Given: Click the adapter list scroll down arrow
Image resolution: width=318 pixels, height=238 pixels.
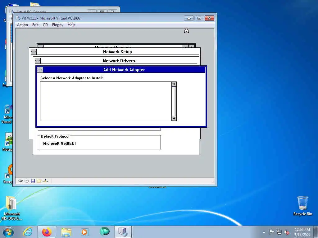Looking at the screenshot, I should [x=174, y=118].
